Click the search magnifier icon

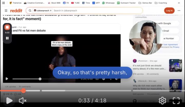click(30, 11)
